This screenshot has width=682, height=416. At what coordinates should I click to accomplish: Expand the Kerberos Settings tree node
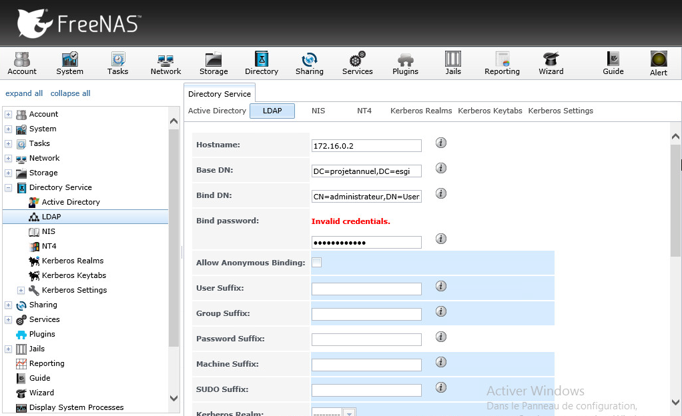point(21,291)
